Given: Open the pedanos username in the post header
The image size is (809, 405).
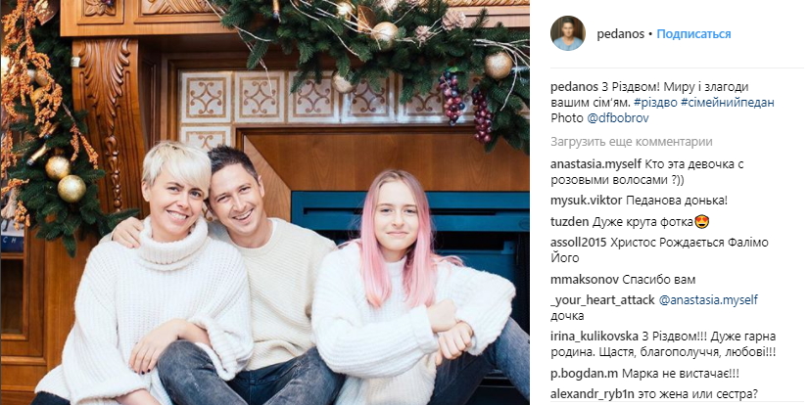Looking at the screenshot, I should coord(620,34).
